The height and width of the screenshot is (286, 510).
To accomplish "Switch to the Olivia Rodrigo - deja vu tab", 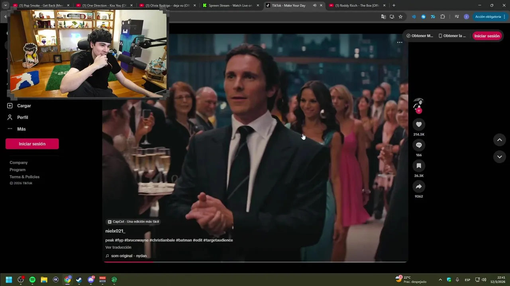I will 167,6.
